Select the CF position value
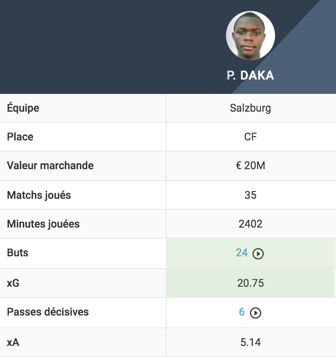This screenshot has width=336, height=357. tap(251, 137)
